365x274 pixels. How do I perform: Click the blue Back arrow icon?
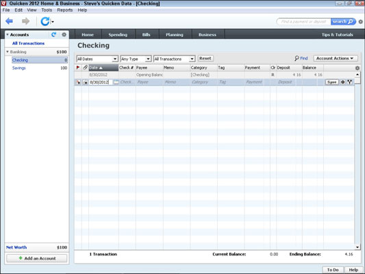click(9, 21)
